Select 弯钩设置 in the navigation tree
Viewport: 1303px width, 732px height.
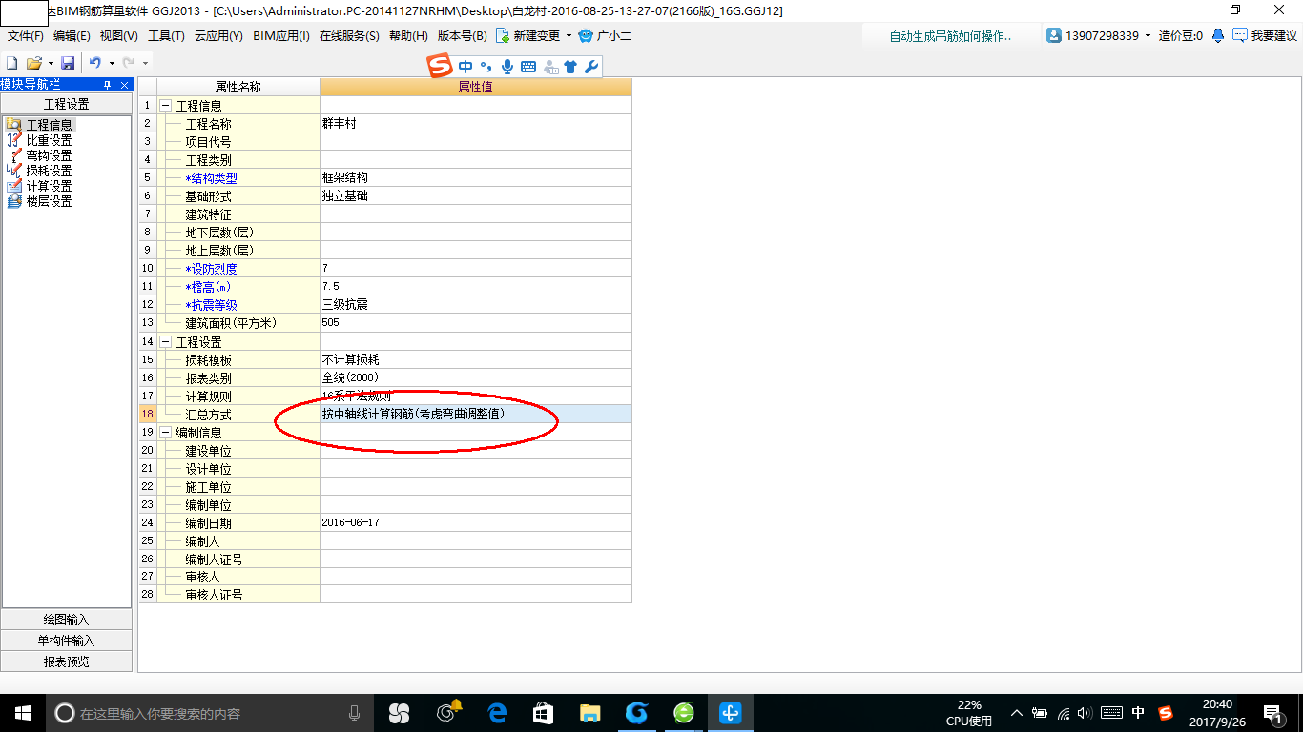[x=49, y=155]
